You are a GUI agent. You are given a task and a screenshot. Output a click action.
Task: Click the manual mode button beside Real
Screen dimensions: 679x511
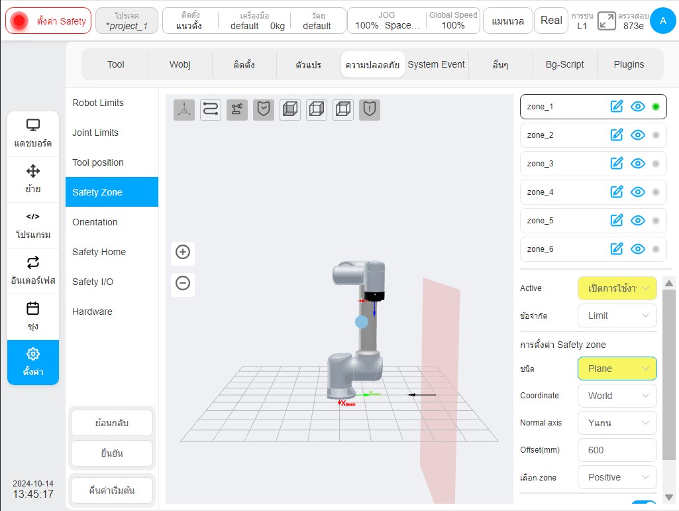(x=507, y=21)
